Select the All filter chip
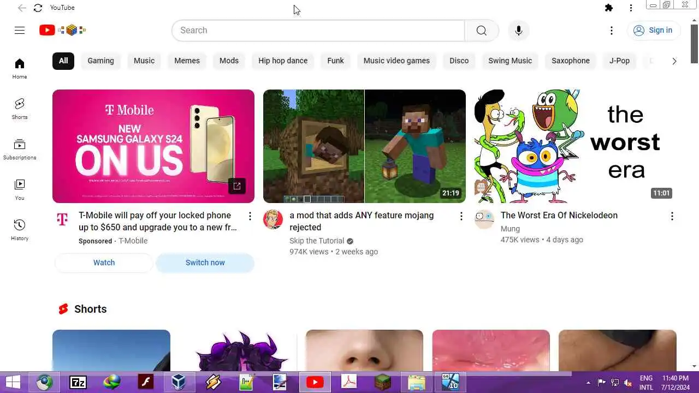This screenshot has width=699, height=393. [x=63, y=61]
